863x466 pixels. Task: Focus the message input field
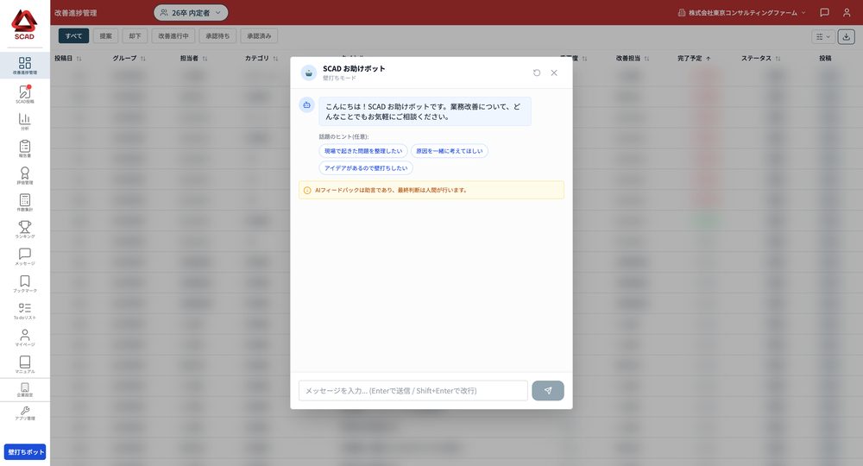tap(413, 391)
